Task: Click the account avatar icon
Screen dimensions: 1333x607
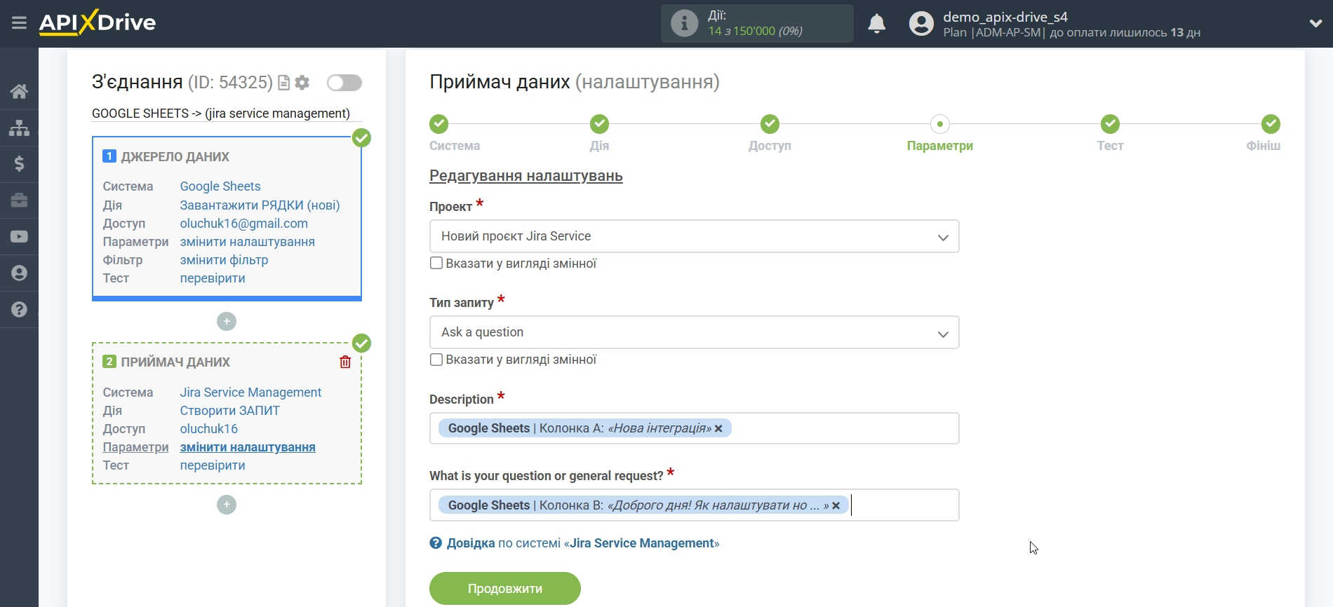Action: coord(921,24)
